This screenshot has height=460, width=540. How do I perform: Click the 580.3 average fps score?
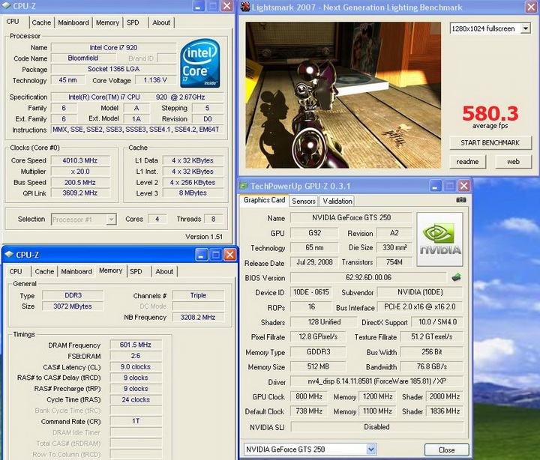(490, 114)
